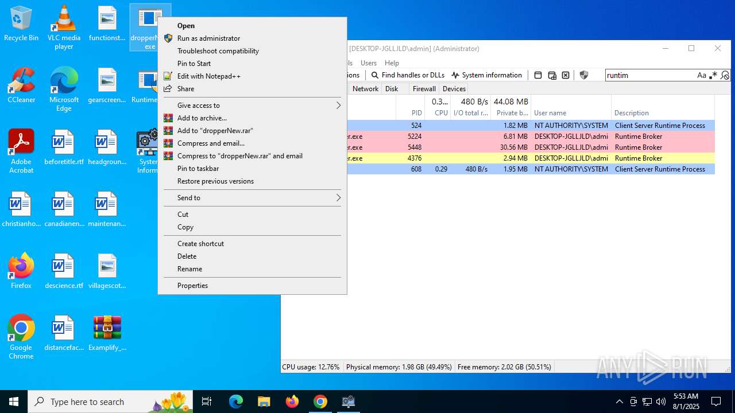Select the distancefac... Word document icon

click(64, 333)
